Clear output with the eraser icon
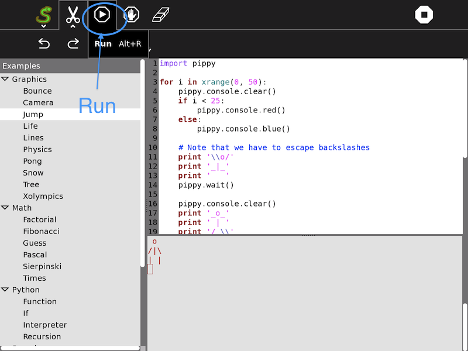This screenshot has width=468, height=351. (x=160, y=15)
